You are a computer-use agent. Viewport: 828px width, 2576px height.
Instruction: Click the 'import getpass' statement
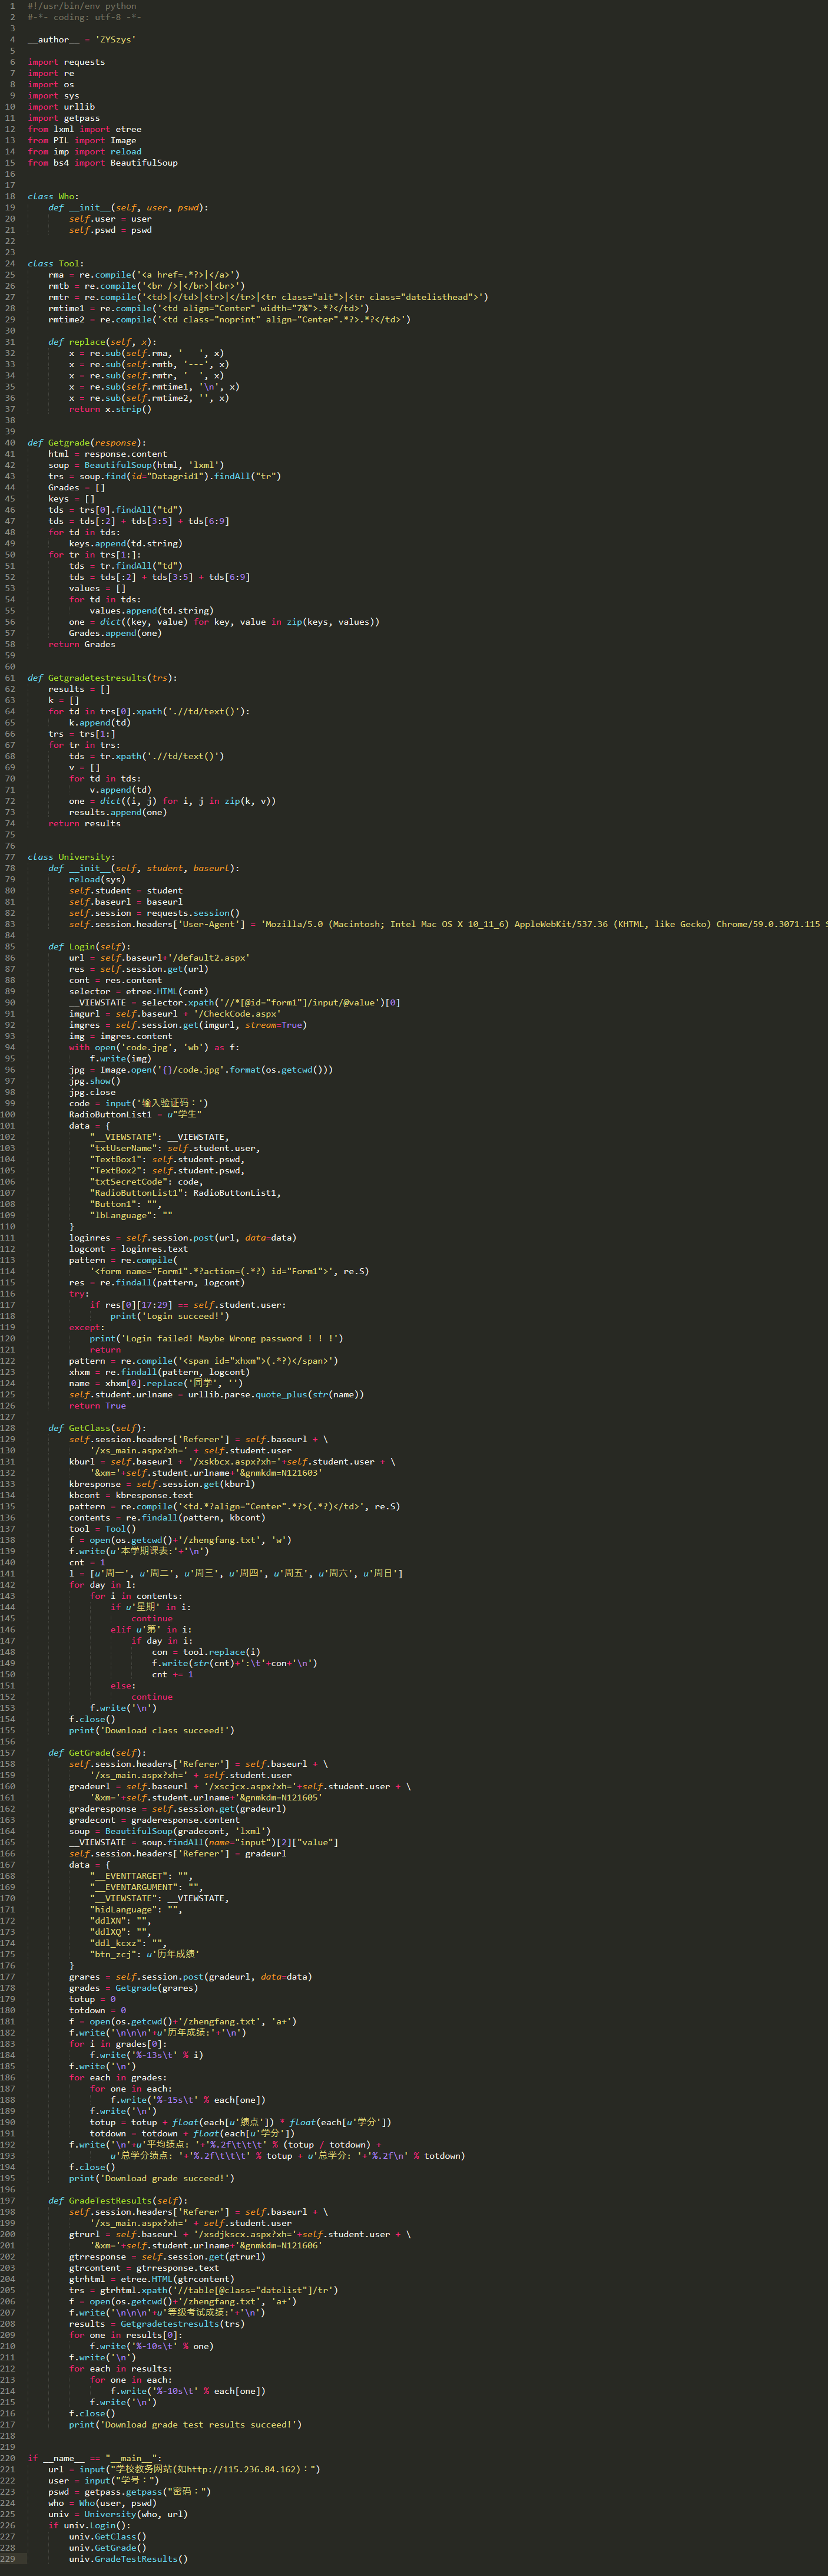pos(64,118)
